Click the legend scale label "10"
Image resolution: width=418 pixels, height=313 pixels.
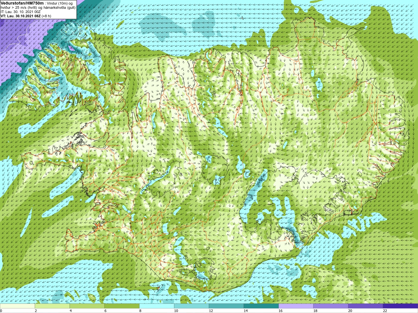coord(176,311)
